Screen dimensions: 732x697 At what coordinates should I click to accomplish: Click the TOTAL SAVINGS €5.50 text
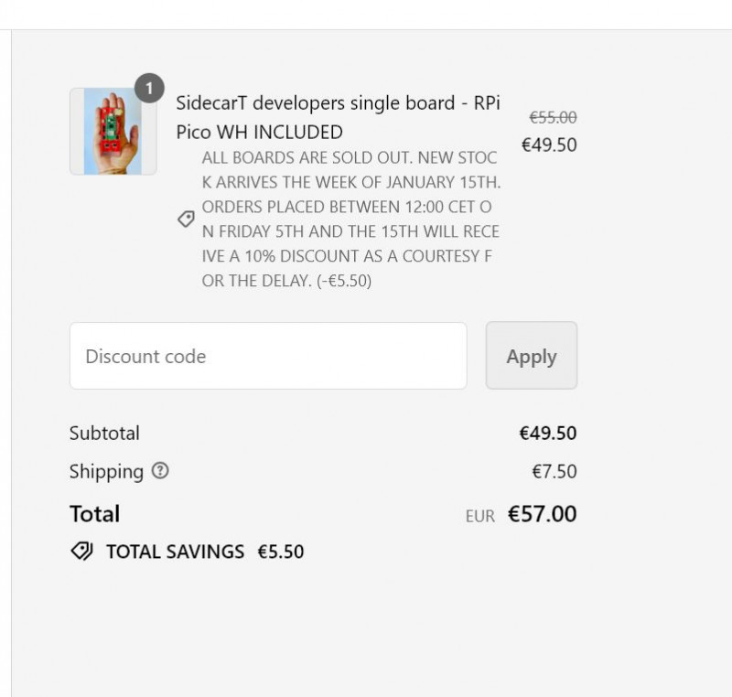pos(203,551)
